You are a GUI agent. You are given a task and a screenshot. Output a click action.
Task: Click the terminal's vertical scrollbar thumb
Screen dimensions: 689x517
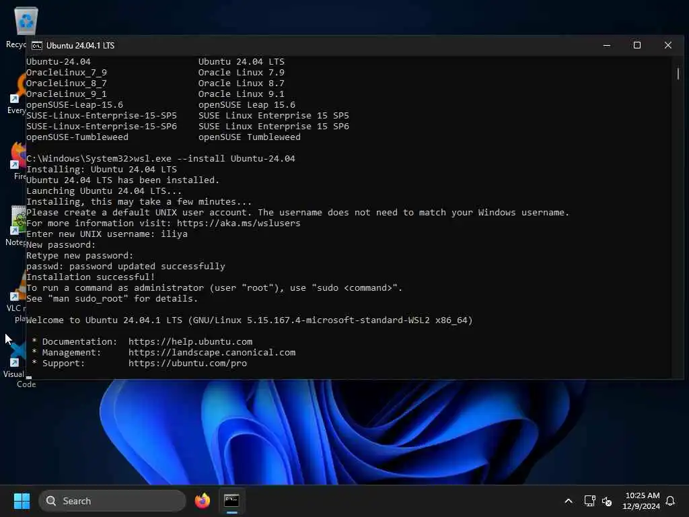click(678, 73)
